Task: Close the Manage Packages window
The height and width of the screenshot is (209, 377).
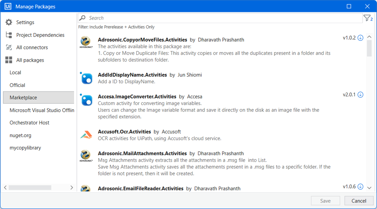Action: coord(367,6)
